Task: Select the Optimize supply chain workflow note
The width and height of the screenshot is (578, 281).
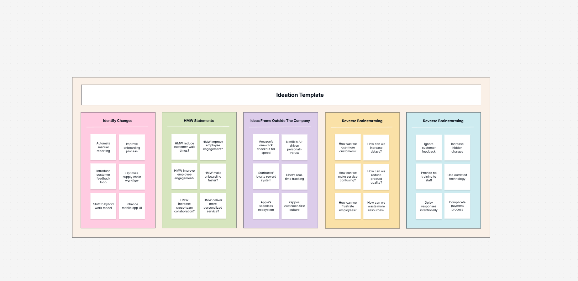Action: click(132, 177)
